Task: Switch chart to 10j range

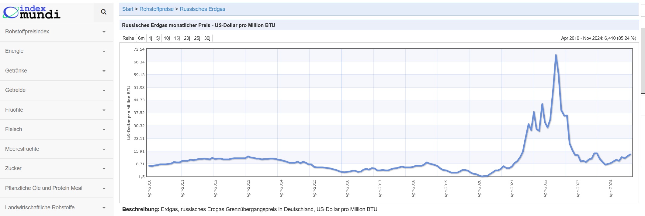Action: 167,38
